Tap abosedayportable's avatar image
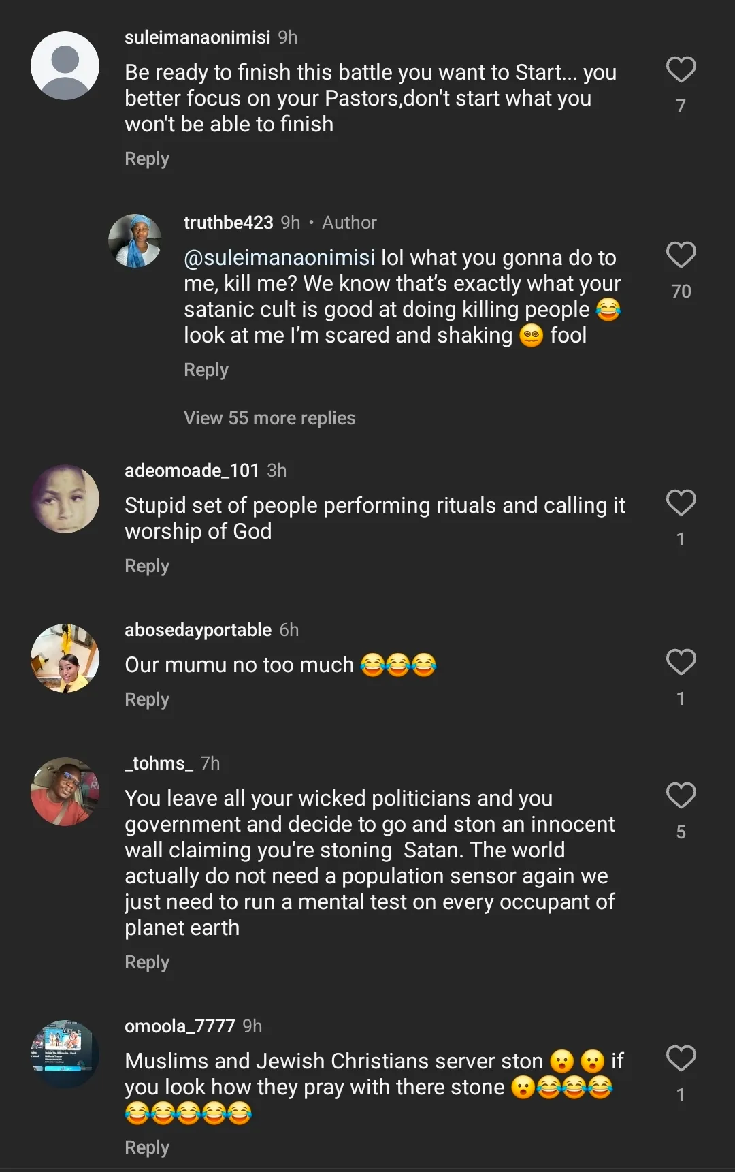Viewport: 735px width, 1172px height. (x=65, y=659)
